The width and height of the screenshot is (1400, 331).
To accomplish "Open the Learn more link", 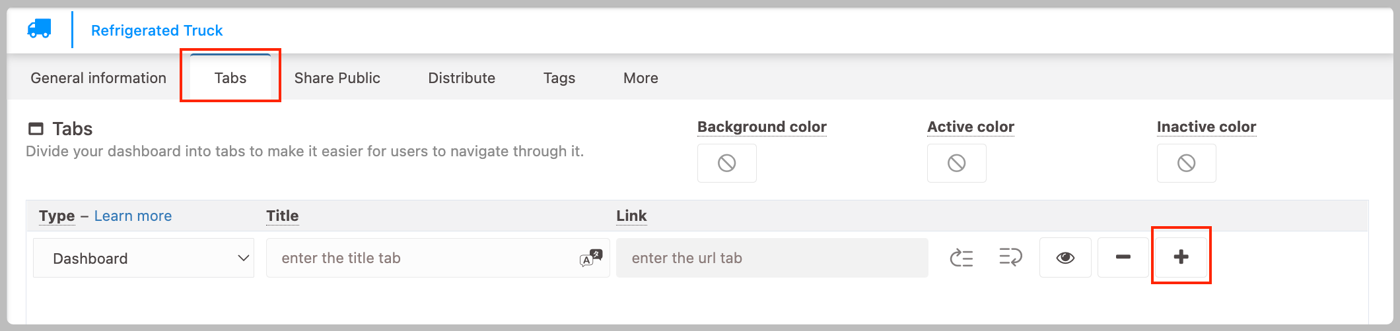I will (133, 216).
